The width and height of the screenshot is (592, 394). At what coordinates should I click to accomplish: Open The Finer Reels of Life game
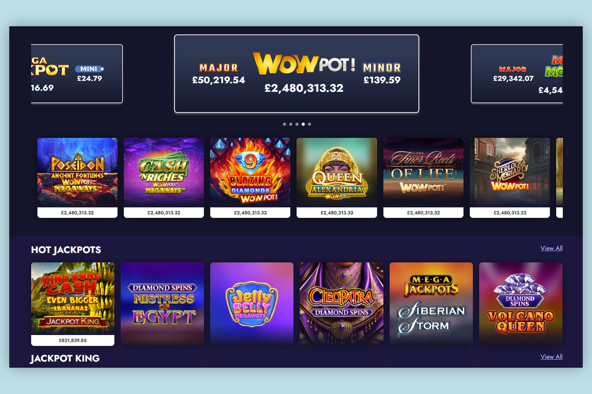(x=423, y=178)
